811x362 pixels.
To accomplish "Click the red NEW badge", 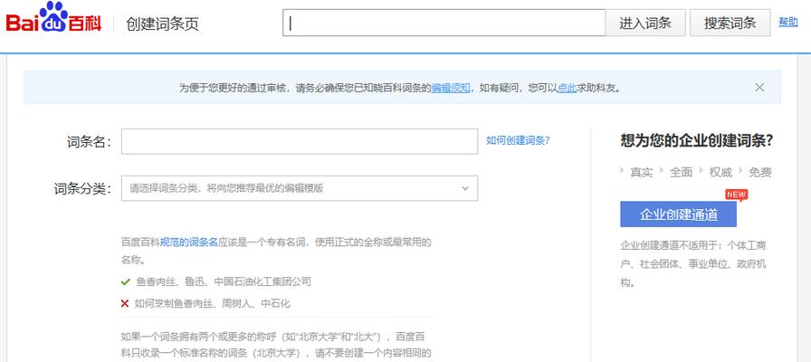I will 737,195.
